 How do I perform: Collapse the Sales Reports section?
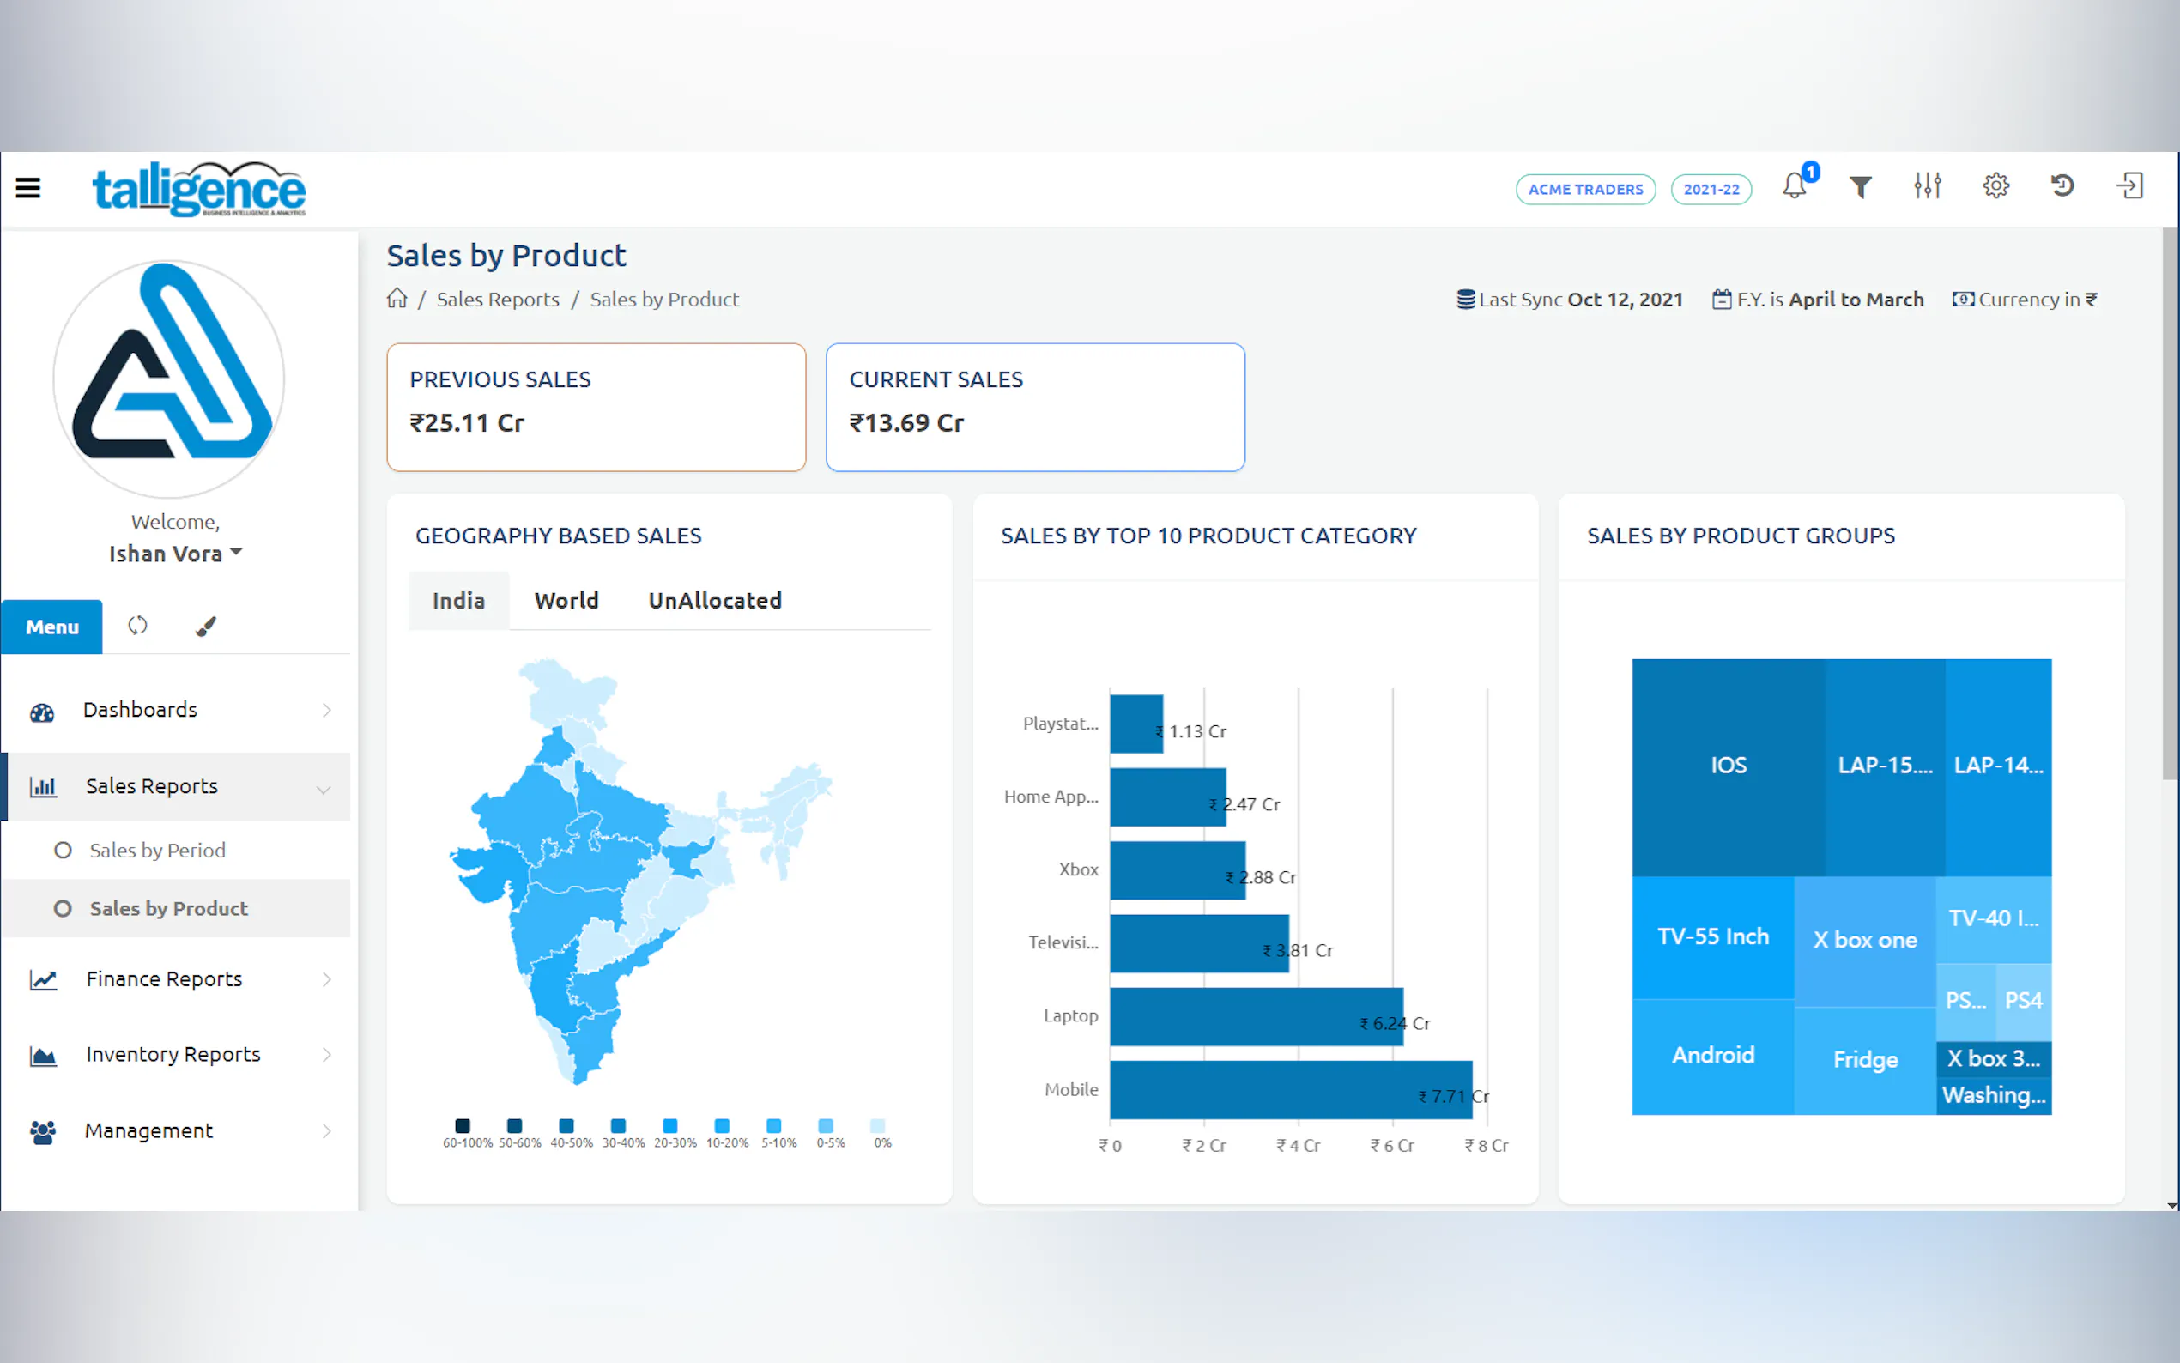click(323, 789)
